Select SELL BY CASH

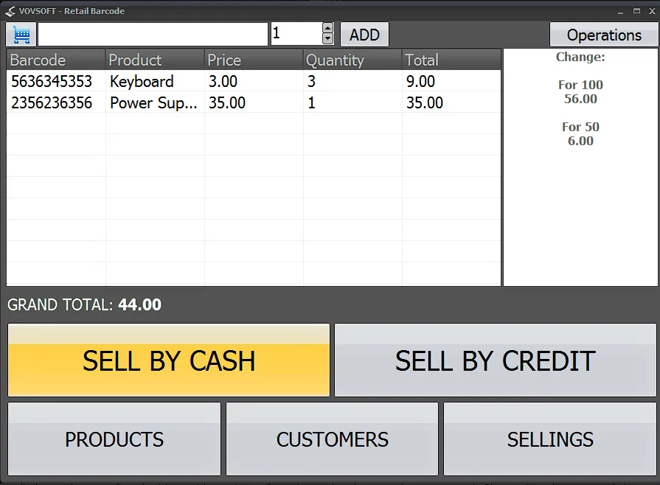point(168,360)
